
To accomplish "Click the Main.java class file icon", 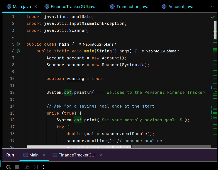I will point(9,6).
